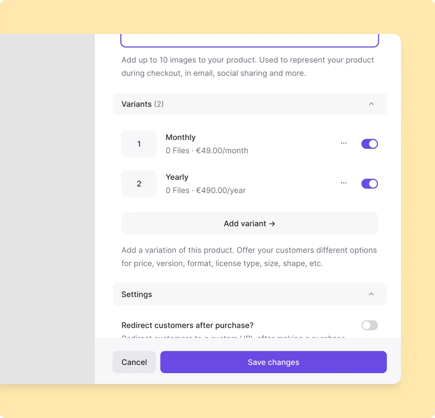The width and height of the screenshot is (435, 418).
Task: Collapse Variants section using its chevron
Action: coord(371,104)
